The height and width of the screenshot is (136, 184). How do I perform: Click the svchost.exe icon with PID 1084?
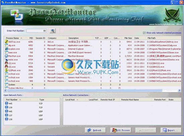[x=6, y=78]
